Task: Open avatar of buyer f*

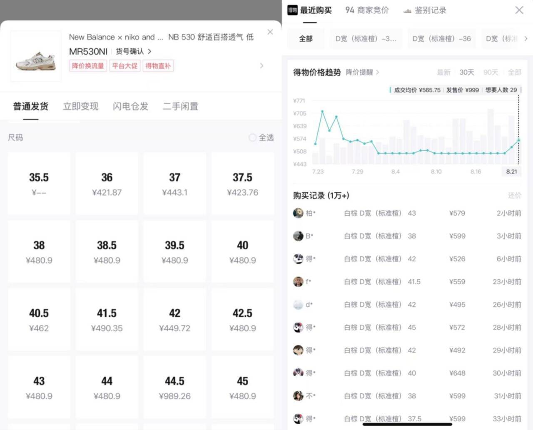Action: [x=298, y=282]
